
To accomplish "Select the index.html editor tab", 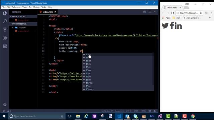I will [x=47, y=12].
